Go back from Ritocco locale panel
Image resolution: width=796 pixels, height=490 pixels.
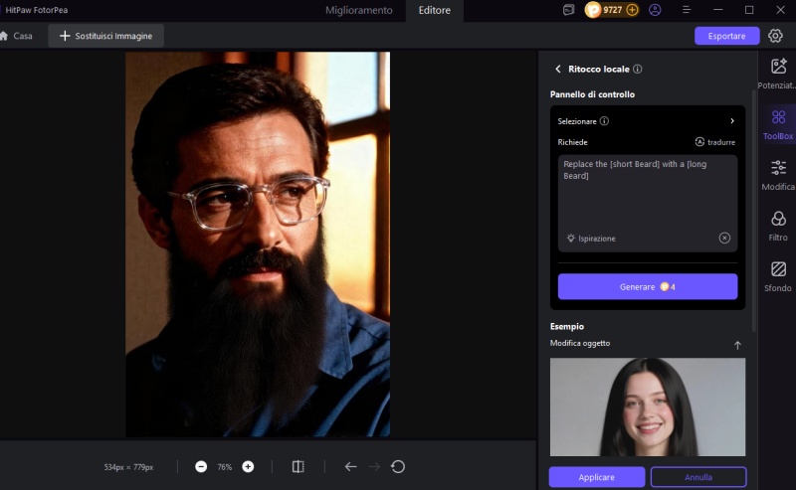click(557, 70)
